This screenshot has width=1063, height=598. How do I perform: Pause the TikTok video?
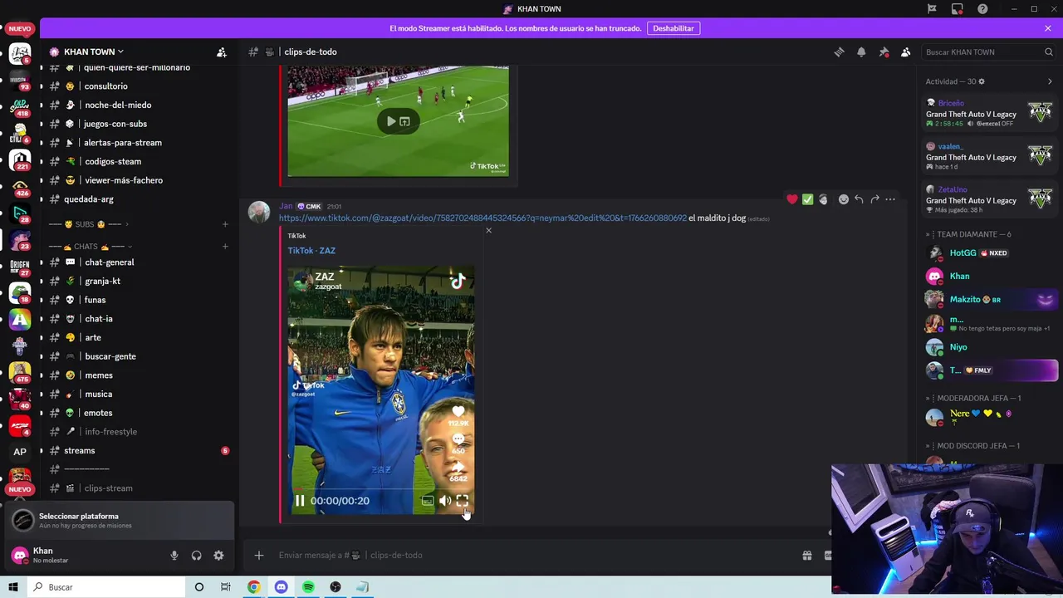pos(300,501)
